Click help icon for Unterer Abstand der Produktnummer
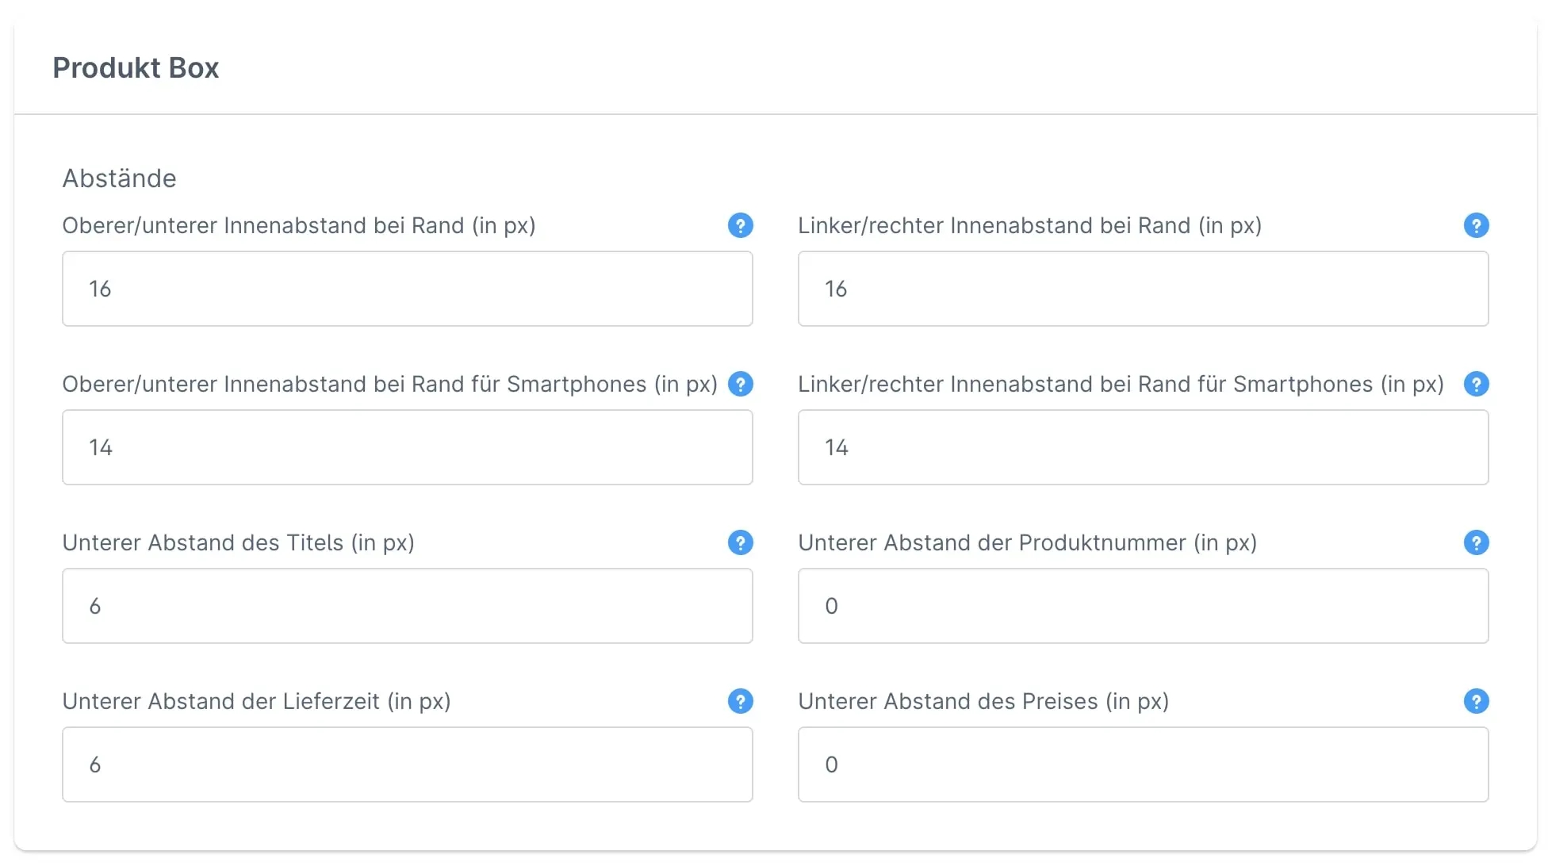Image resolution: width=1548 pixels, height=866 pixels. [x=1476, y=543]
